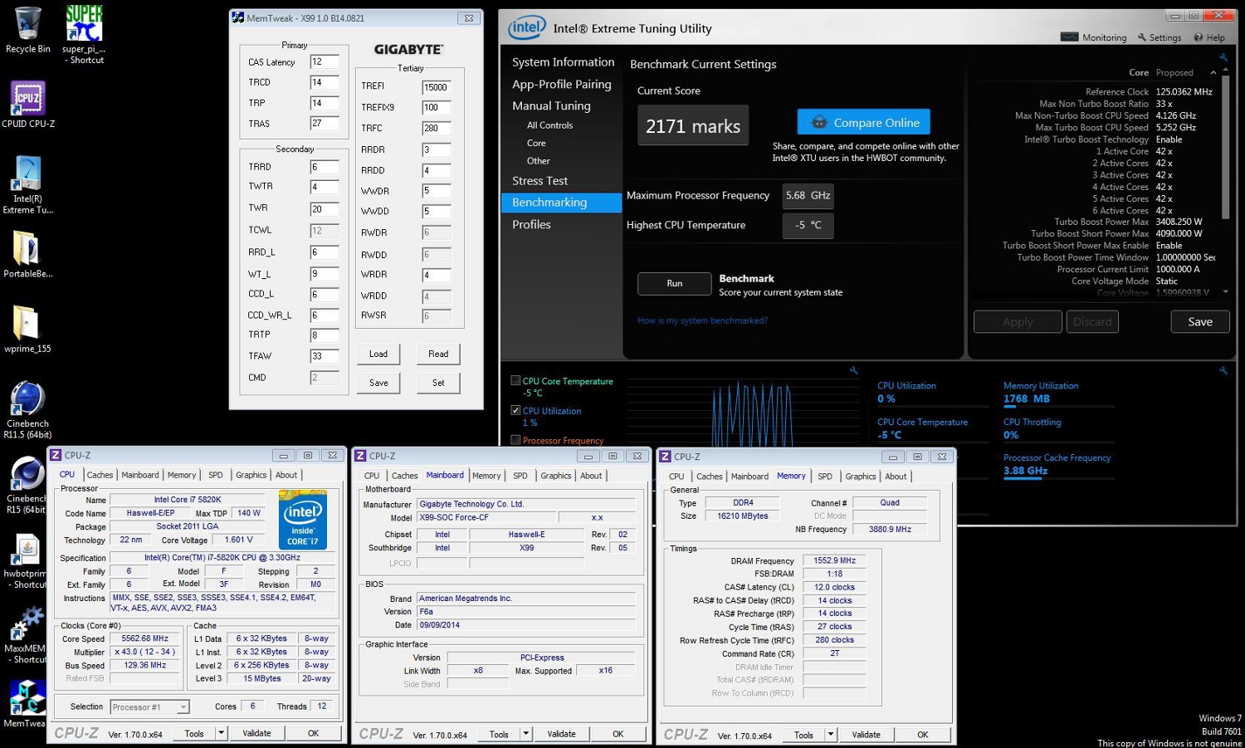Image resolution: width=1245 pixels, height=748 pixels.
Task: Click the Intel Core i7 logo in CPU-Z
Action: pyautogui.click(x=302, y=519)
